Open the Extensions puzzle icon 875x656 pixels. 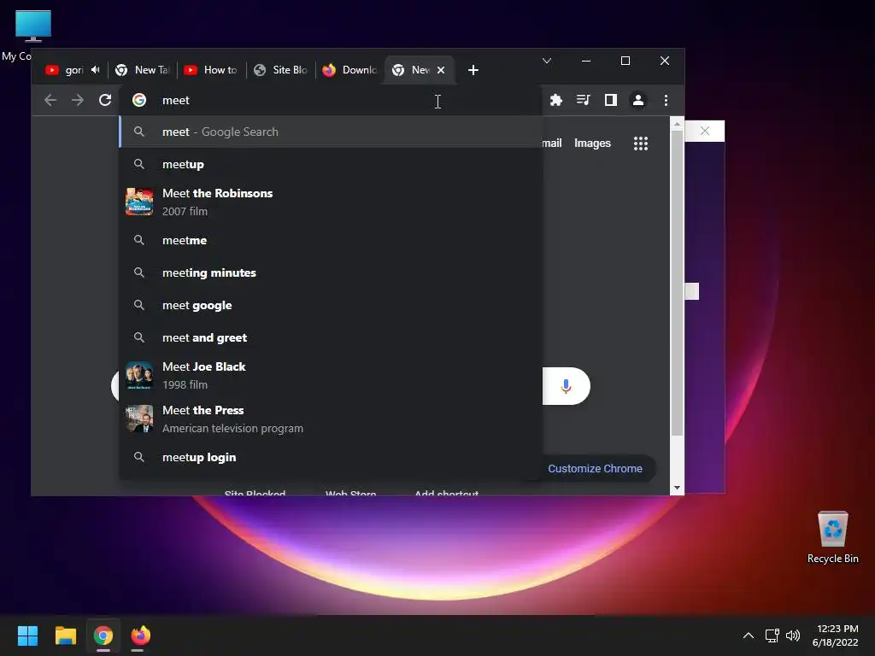tap(555, 101)
